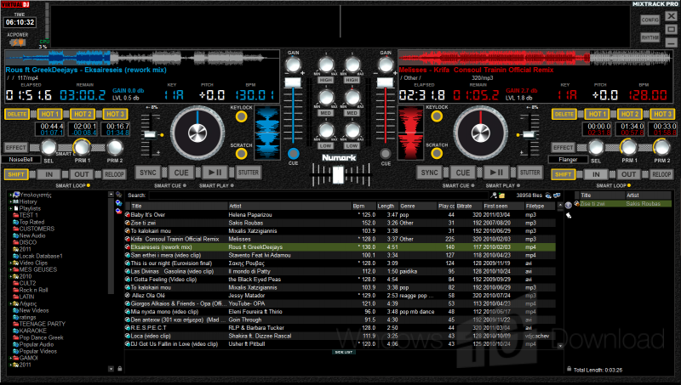This screenshot has height=385, width=681.
Task: Click right deck jog wheel
Action: tap(480, 133)
